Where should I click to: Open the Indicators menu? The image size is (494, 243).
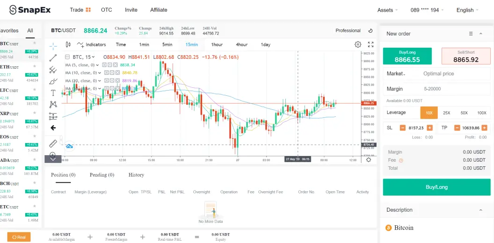91,45
